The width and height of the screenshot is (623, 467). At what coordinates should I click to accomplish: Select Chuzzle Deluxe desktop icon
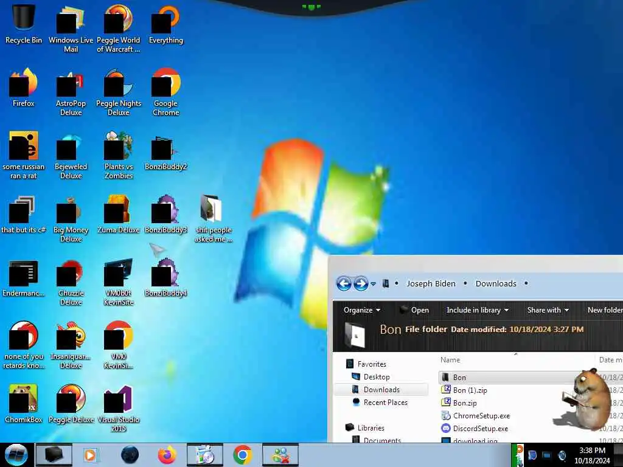pyautogui.click(x=71, y=282)
